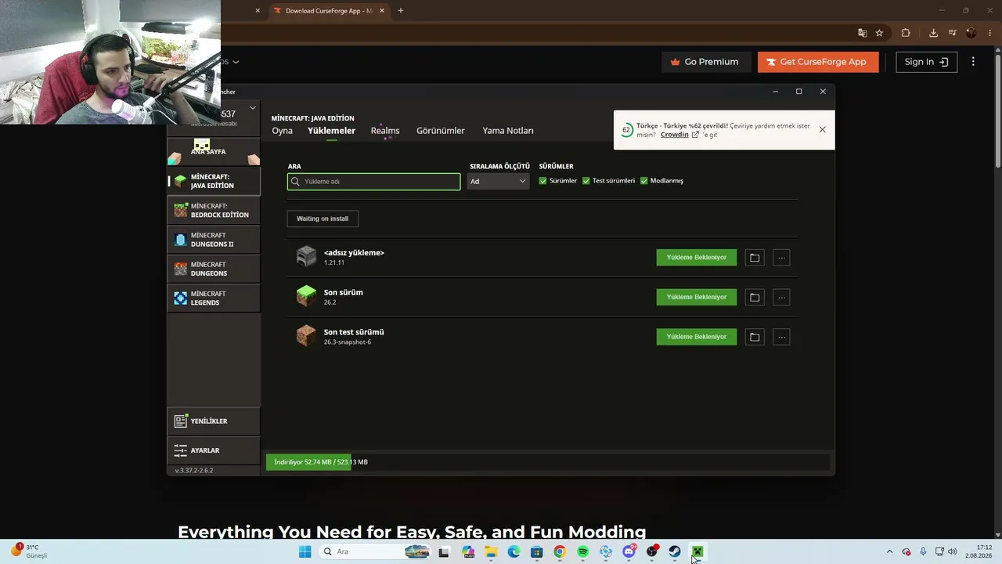The width and height of the screenshot is (1002, 564).
Task: Switch to the Yüklemeler tab
Action: point(331,131)
